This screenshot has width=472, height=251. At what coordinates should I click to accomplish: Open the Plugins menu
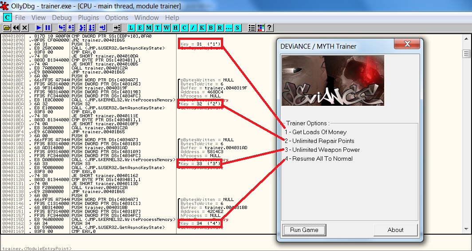[89, 17]
